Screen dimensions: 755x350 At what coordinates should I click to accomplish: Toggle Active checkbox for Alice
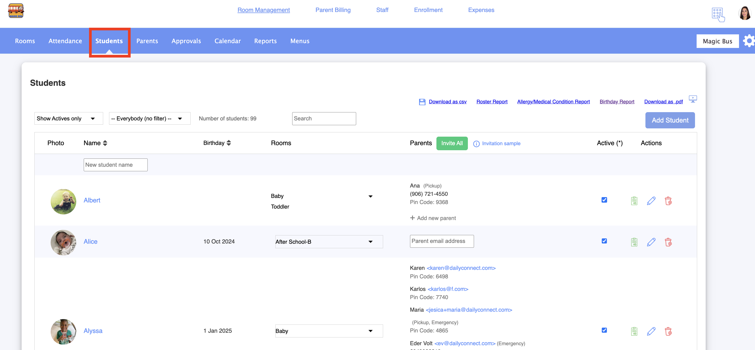pyautogui.click(x=604, y=241)
